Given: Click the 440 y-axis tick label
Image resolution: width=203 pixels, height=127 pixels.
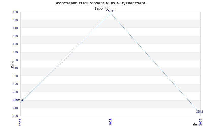Looking at the screenshot, I should coord(15,28).
